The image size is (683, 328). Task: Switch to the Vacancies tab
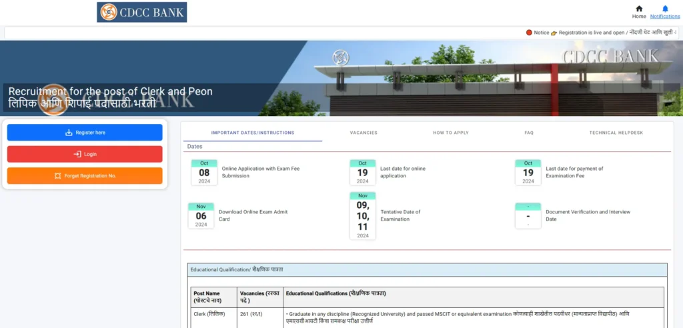tap(364, 133)
